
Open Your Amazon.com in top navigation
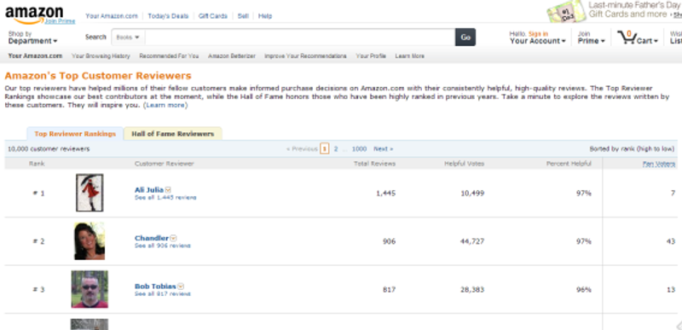click(x=112, y=16)
